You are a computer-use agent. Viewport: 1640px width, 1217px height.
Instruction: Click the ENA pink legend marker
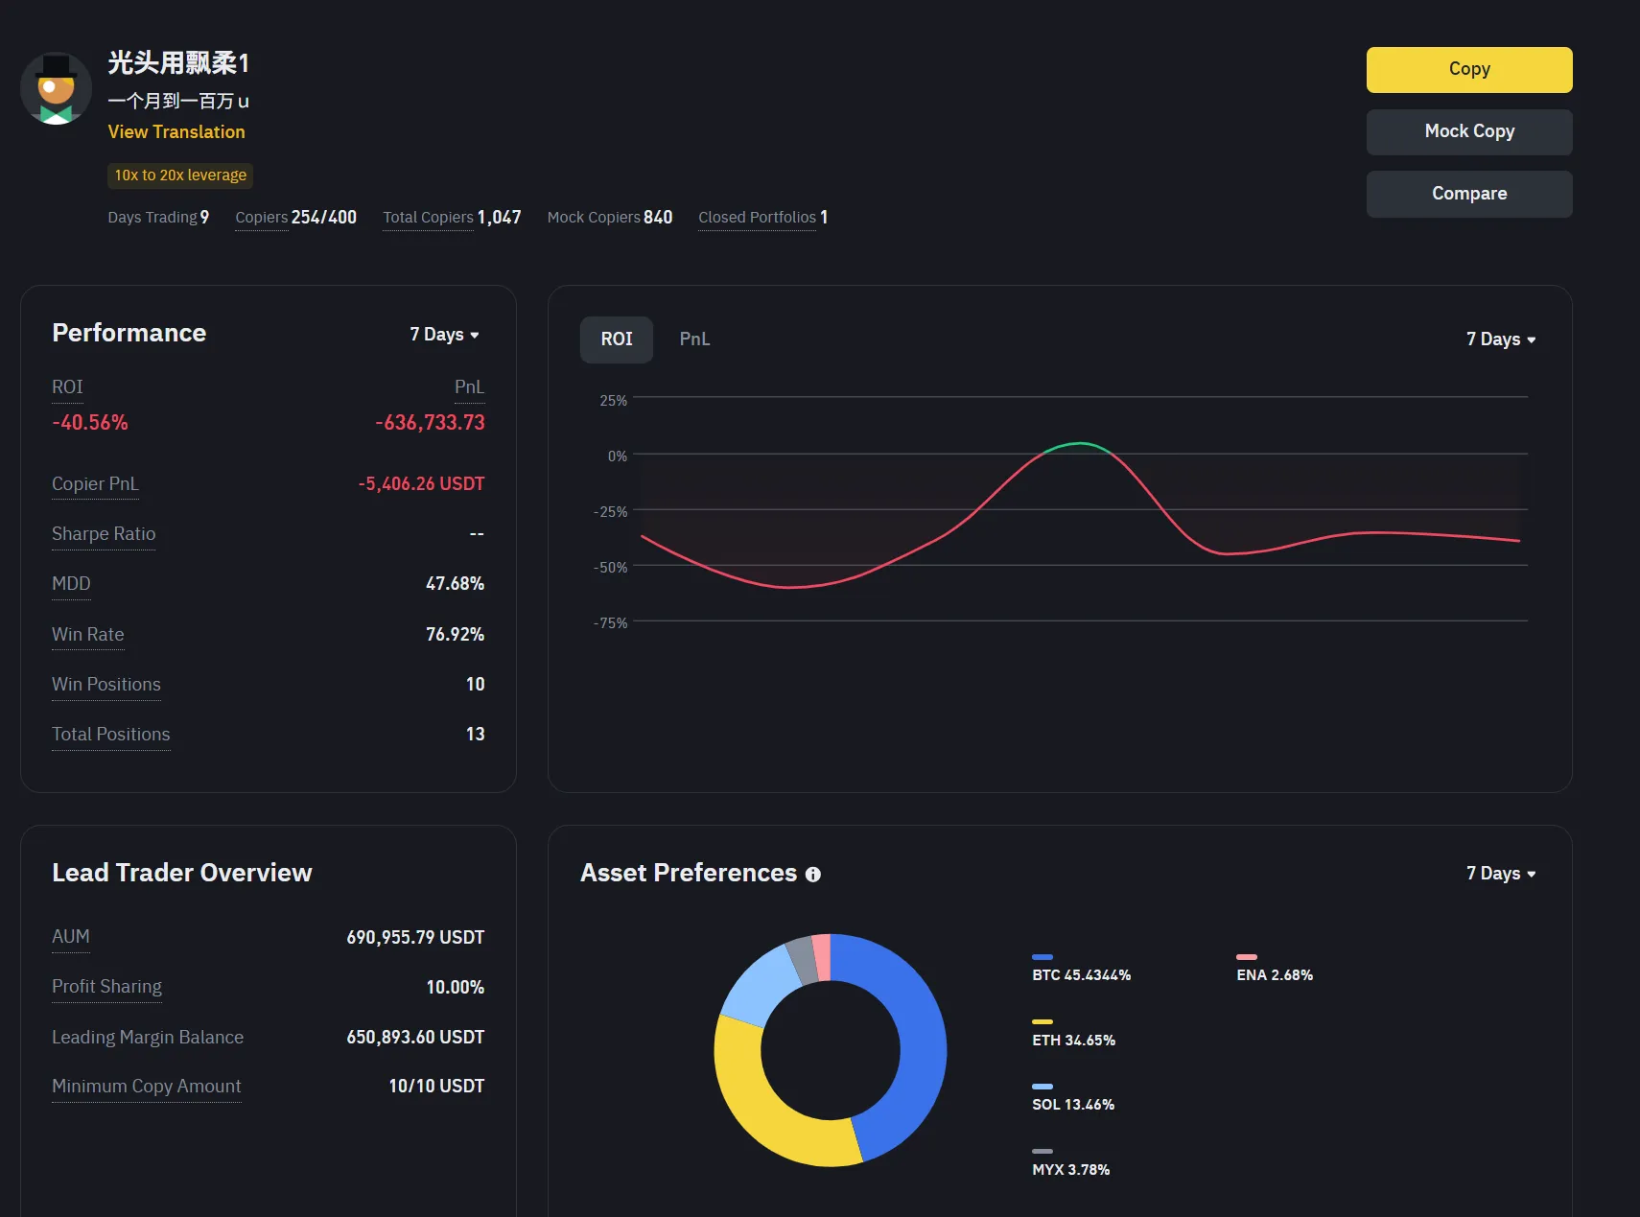[1246, 957]
